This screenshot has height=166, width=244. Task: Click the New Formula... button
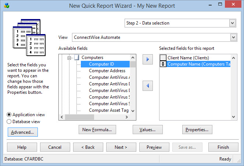tap(97, 130)
